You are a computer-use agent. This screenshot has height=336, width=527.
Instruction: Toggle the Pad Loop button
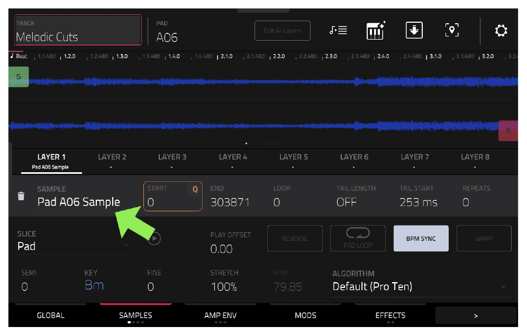click(x=358, y=238)
